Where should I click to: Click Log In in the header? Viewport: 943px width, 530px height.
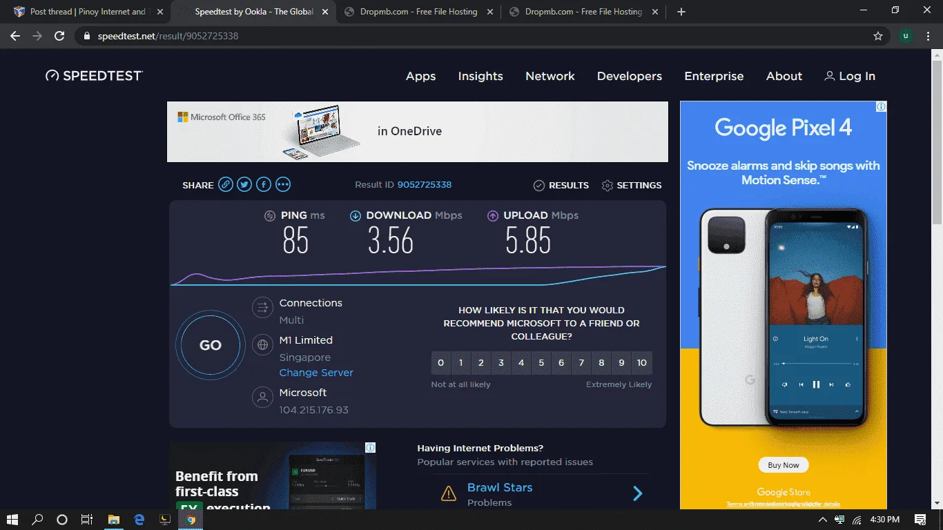[x=850, y=77]
